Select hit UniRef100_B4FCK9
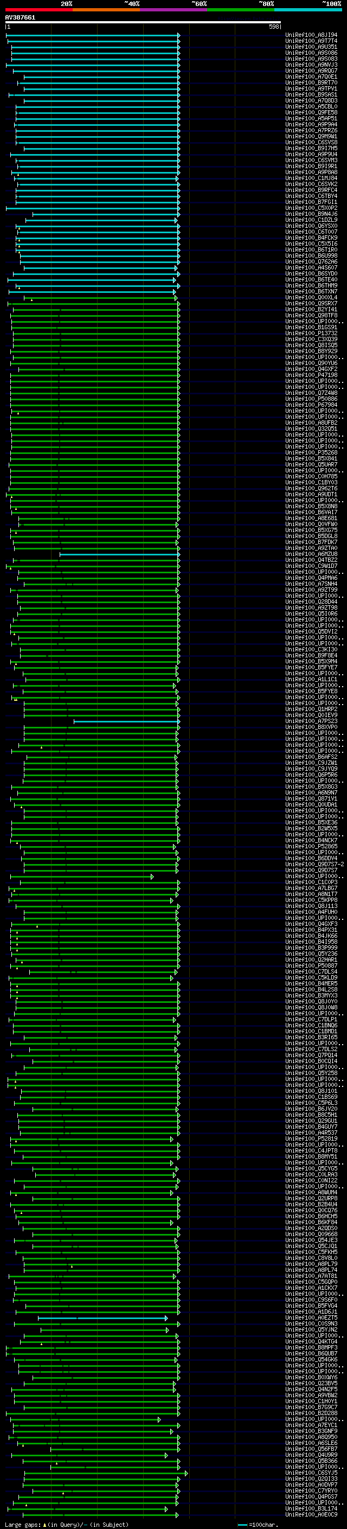347x1529 pixels. coord(311,238)
